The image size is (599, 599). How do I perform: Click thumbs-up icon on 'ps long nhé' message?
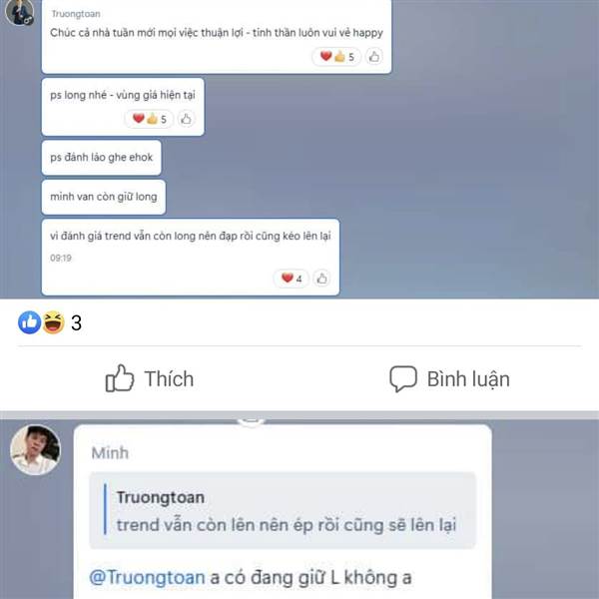(186, 119)
